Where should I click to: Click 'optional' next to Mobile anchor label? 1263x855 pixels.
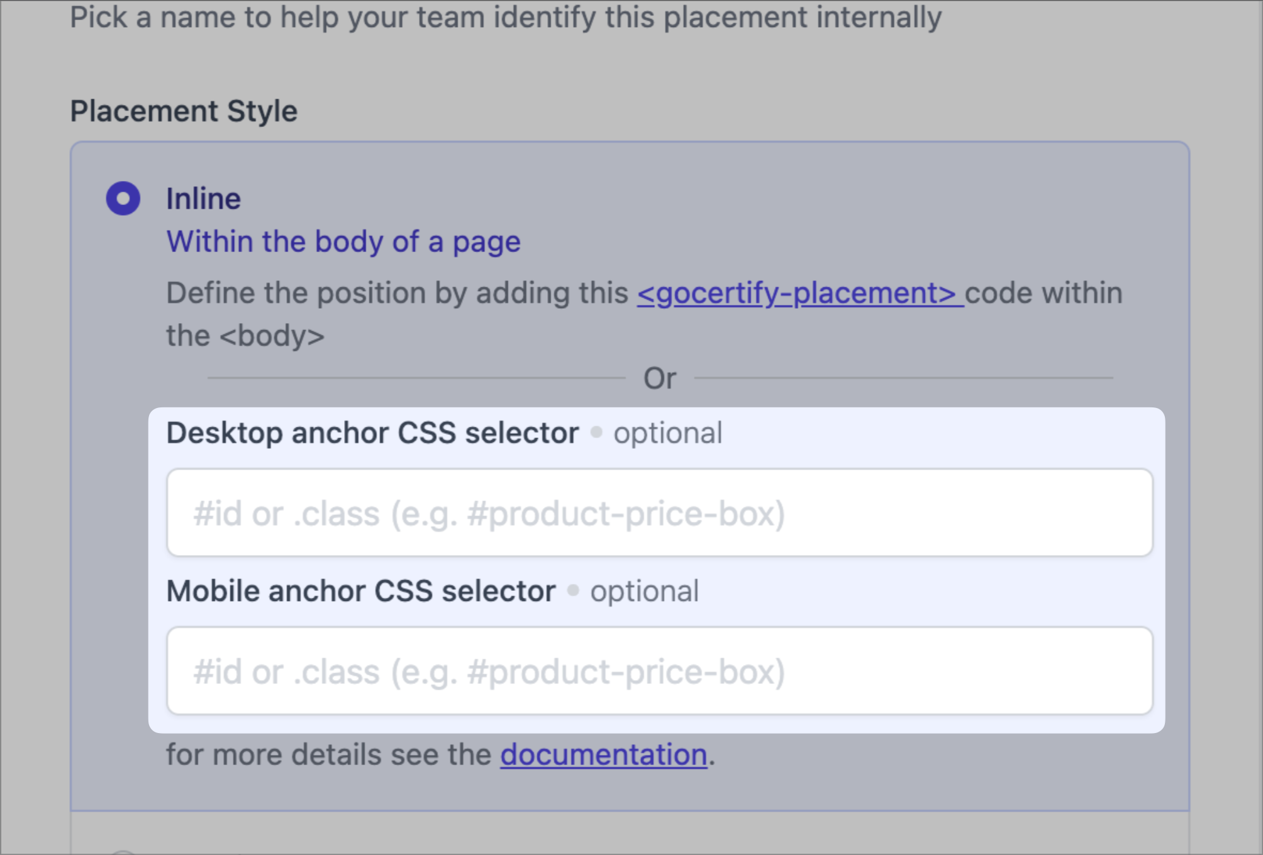[x=644, y=592]
